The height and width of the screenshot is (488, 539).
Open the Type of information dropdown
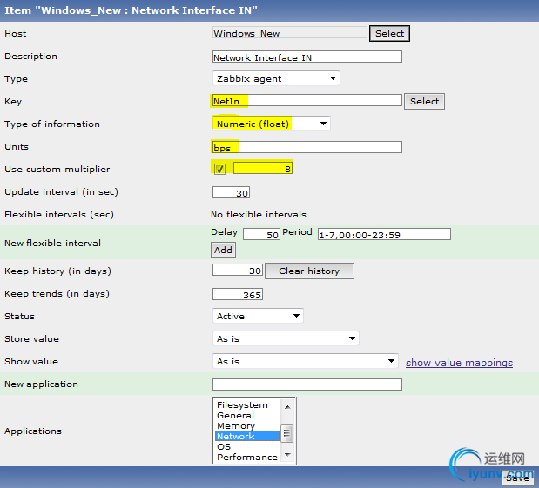[x=271, y=124]
